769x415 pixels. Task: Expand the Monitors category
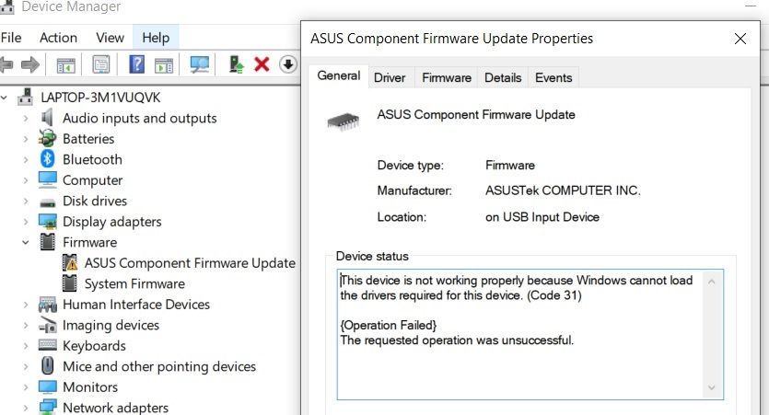coord(26,387)
